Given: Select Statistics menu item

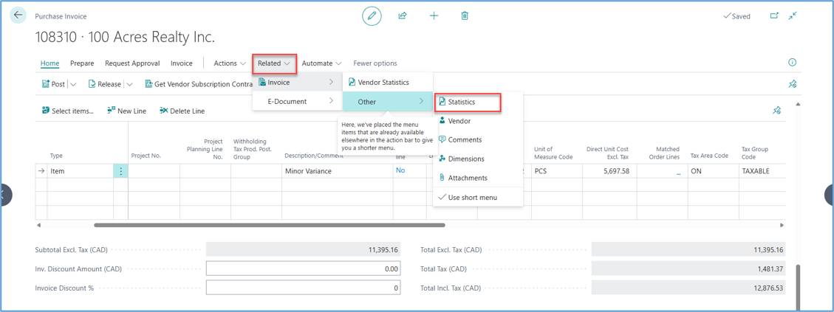Looking at the screenshot, I should [x=468, y=102].
